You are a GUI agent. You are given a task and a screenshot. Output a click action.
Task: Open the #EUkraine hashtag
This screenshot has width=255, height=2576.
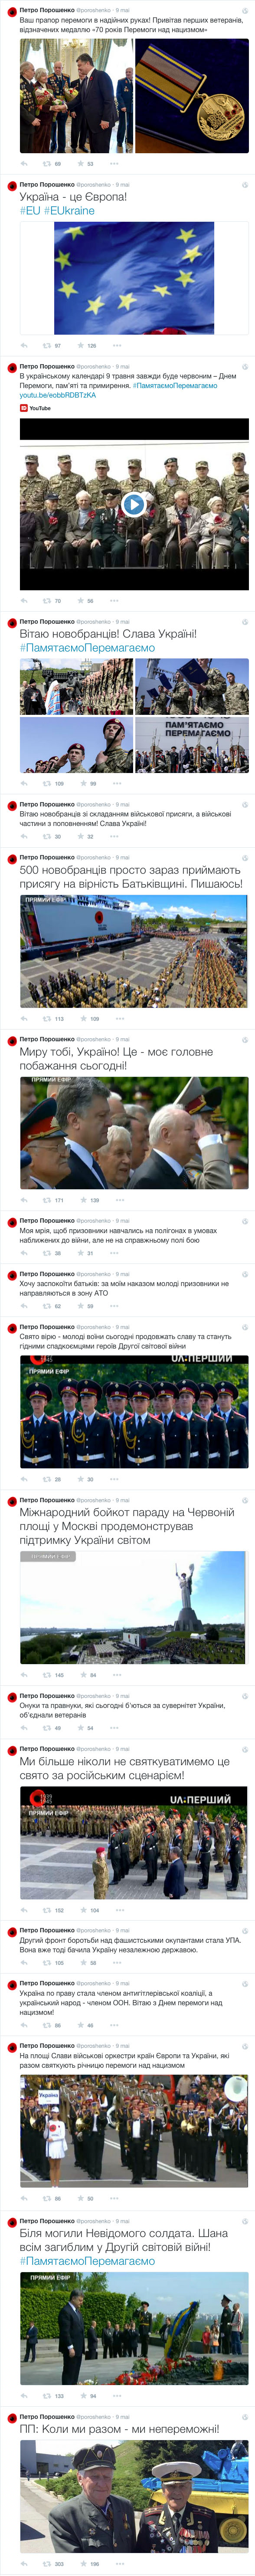(70, 211)
